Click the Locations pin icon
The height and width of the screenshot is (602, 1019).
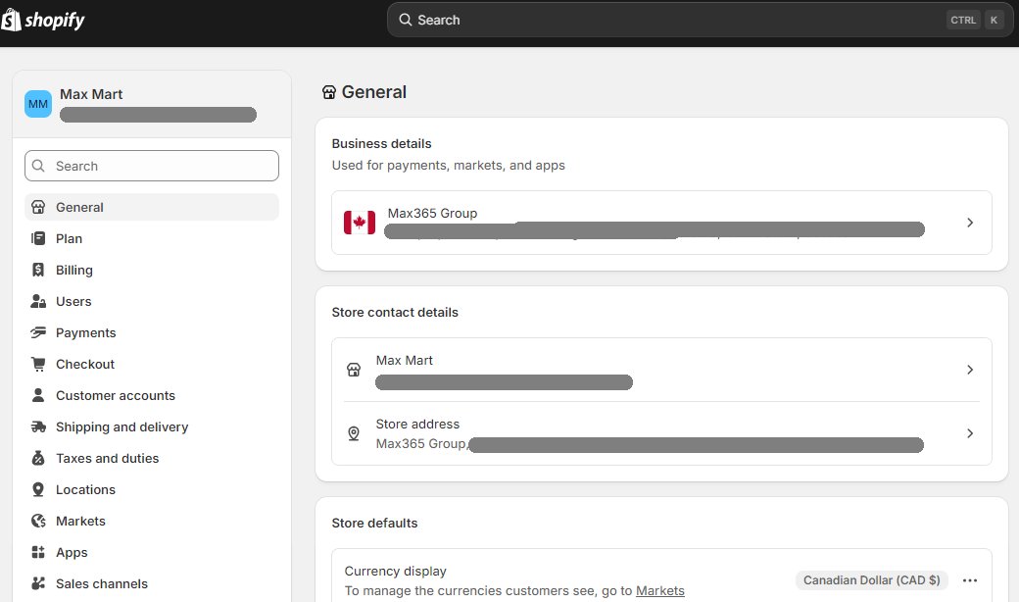(x=38, y=489)
